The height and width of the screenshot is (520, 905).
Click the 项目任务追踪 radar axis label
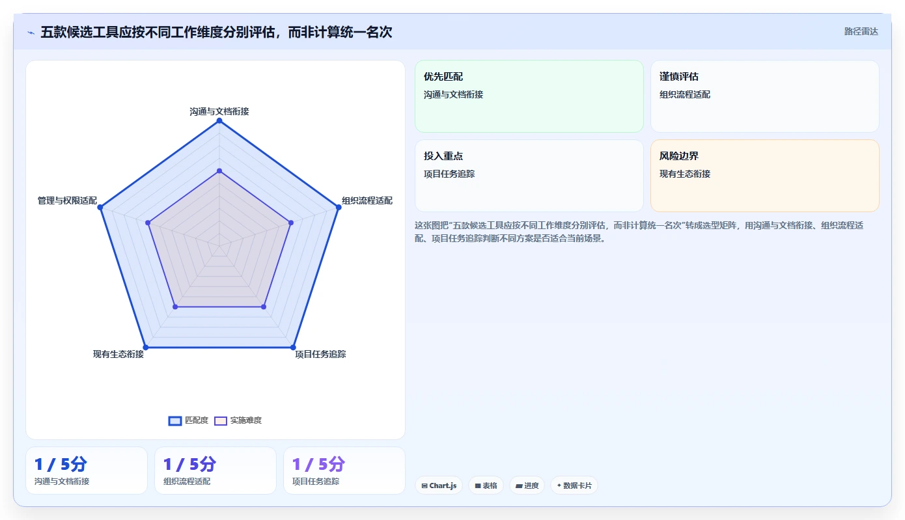320,354
